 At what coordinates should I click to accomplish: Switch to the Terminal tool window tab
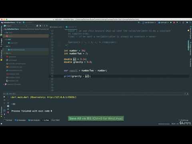[8, 120]
